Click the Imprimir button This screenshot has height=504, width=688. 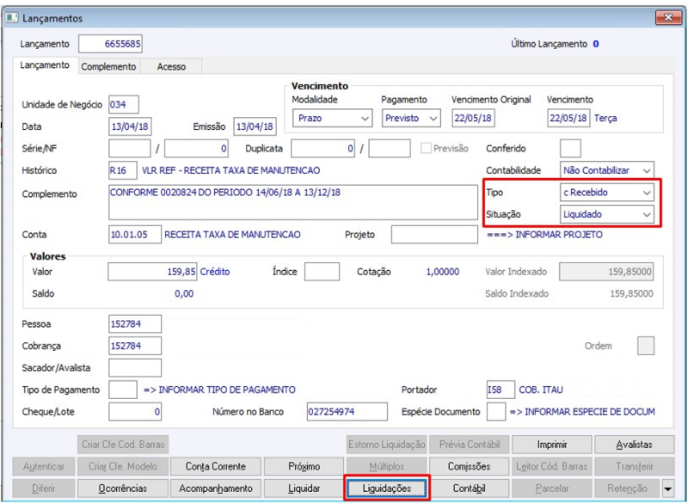(551, 445)
